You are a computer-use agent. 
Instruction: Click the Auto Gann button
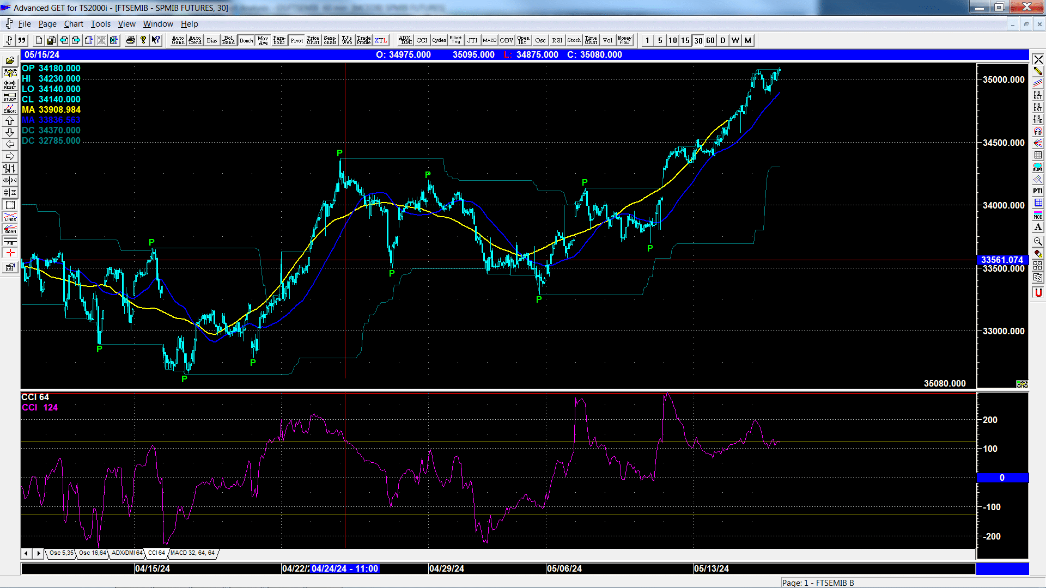coord(178,40)
